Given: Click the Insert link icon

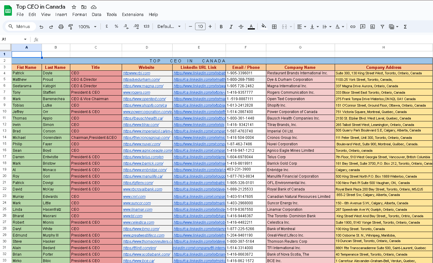Looking at the screenshot, I should [x=353, y=27].
